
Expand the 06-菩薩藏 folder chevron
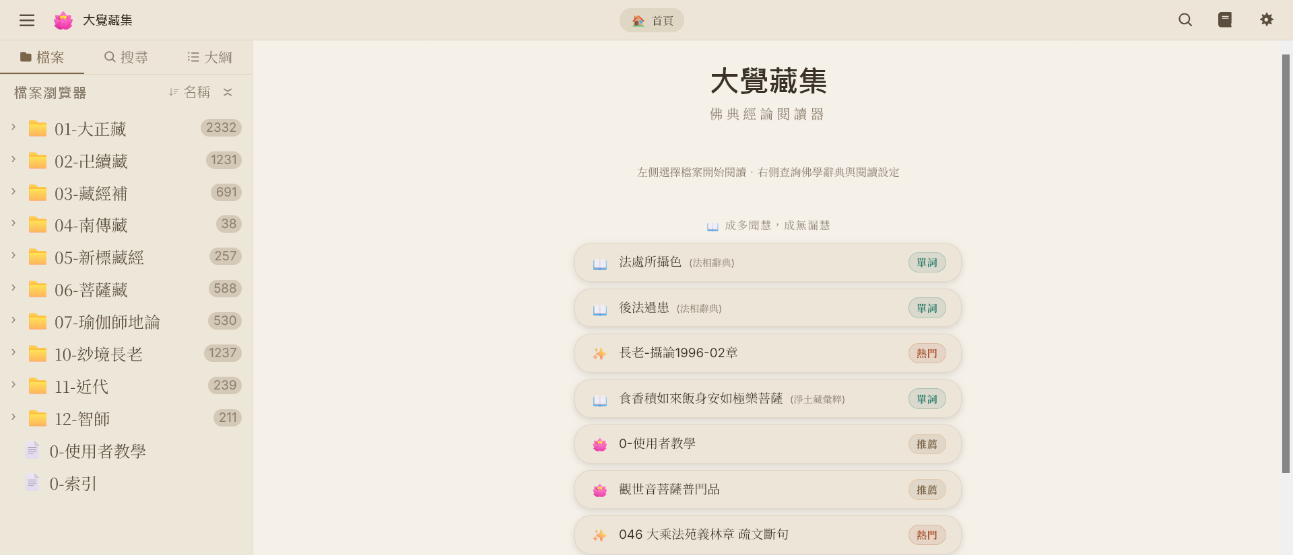pyautogui.click(x=13, y=288)
